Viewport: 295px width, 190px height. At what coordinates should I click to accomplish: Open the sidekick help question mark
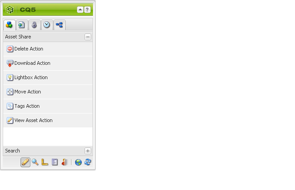[87, 10]
